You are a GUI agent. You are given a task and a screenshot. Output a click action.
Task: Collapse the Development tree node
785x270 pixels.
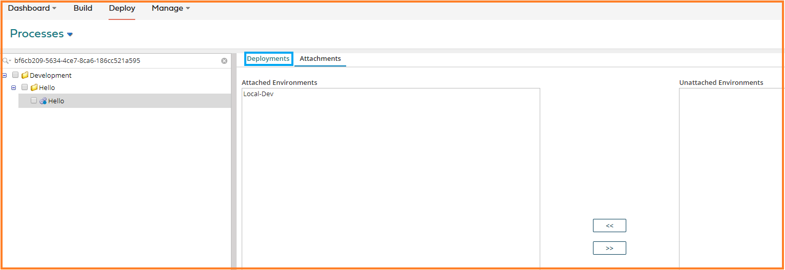[5, 75]
